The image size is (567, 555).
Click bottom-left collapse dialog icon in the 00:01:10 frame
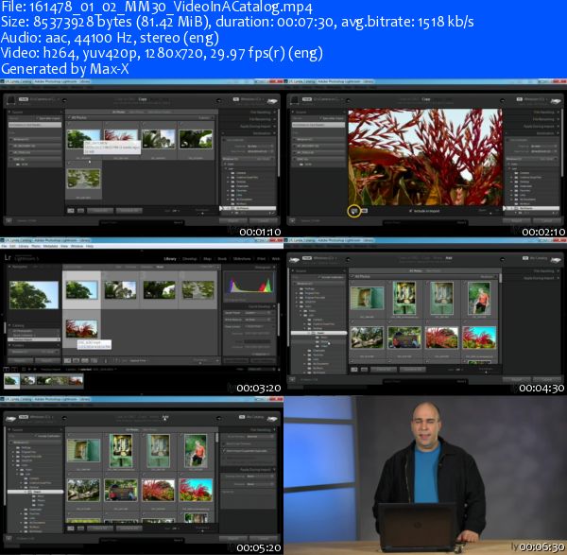pos(9,220)
